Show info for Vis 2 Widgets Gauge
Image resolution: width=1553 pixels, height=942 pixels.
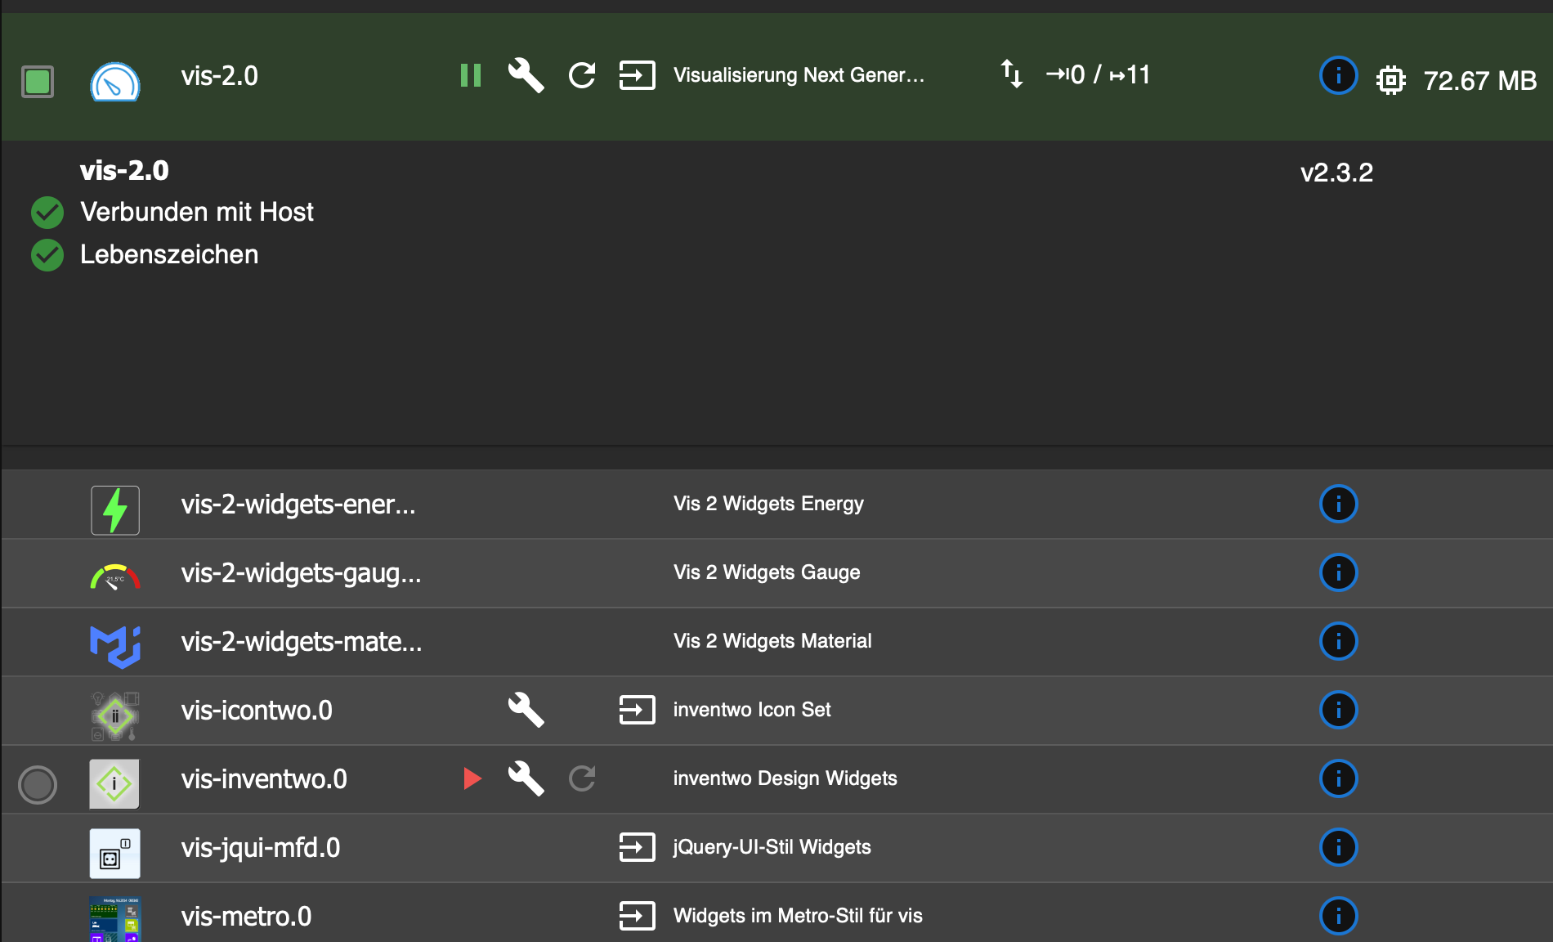1338,572
